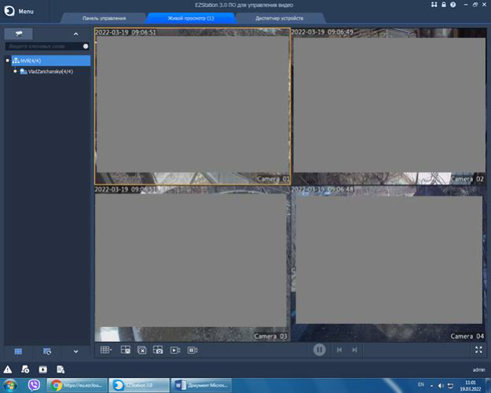Click the views grid icon in left panel
The image size is (491, 393).
(18, 351)
